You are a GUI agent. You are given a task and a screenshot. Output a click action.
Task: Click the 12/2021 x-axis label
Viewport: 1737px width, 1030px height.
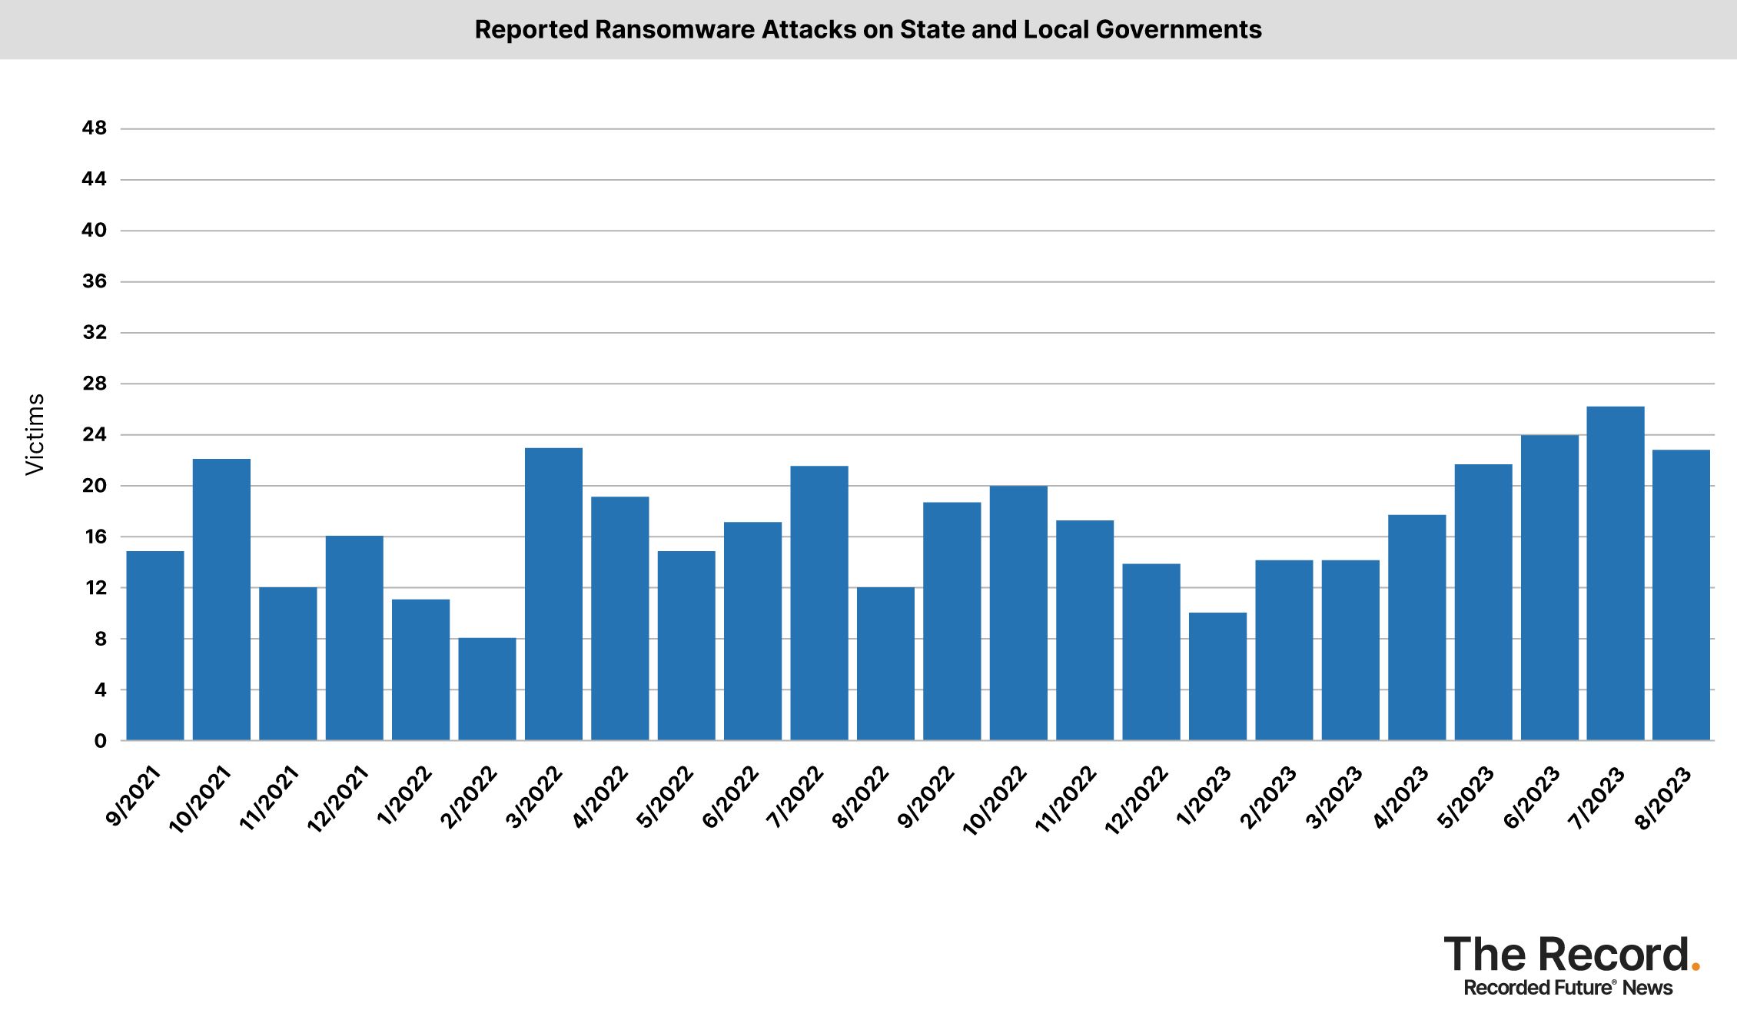(x=337, y=799)
